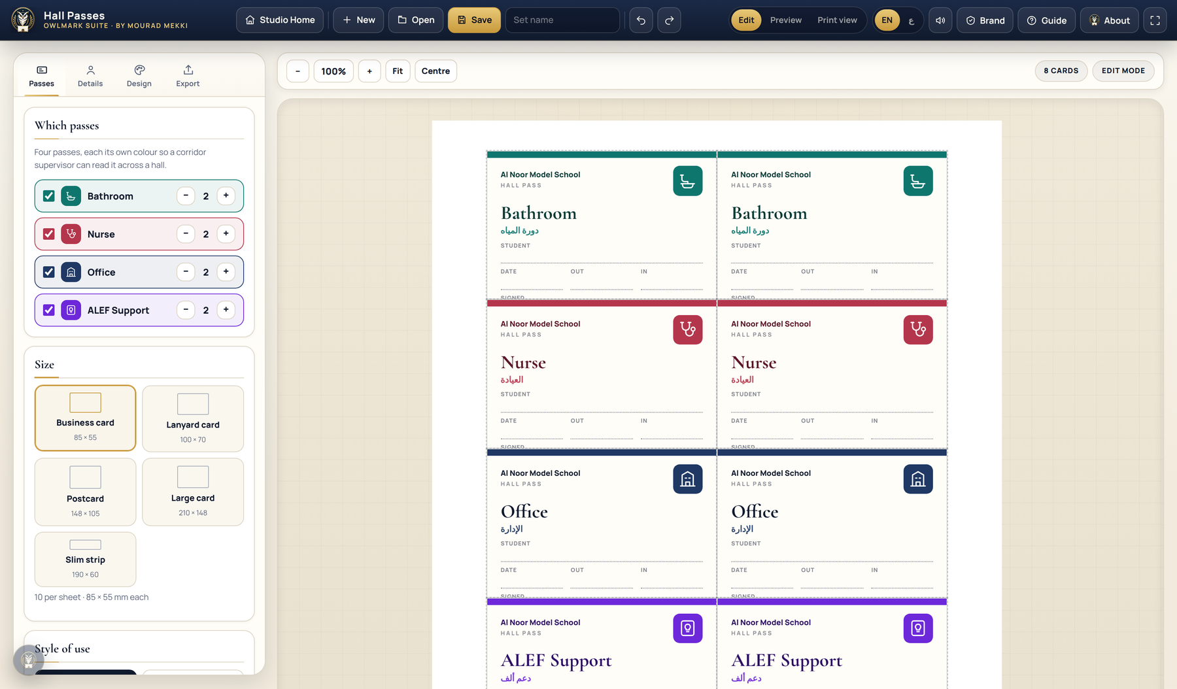Click the second Nurse card's stethoscope icon
1177x689 pixels.
click(918, 329)
